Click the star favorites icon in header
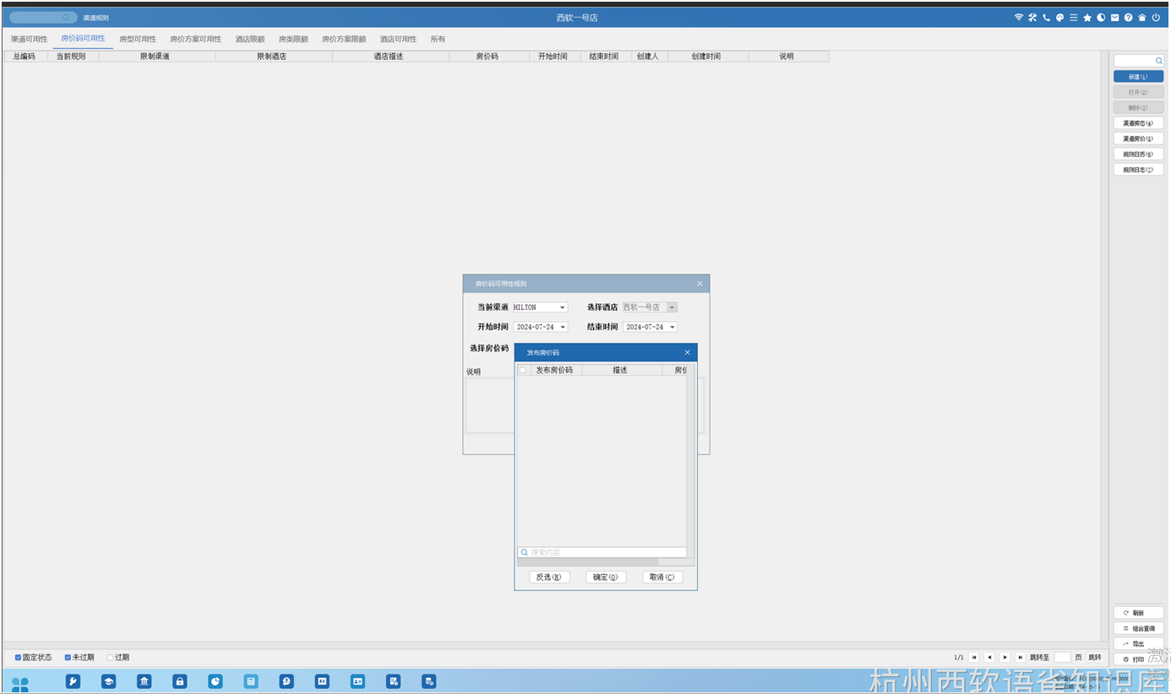 [x=1087, y=18]
